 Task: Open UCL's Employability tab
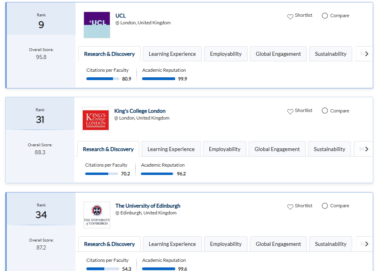coord(226,54)
